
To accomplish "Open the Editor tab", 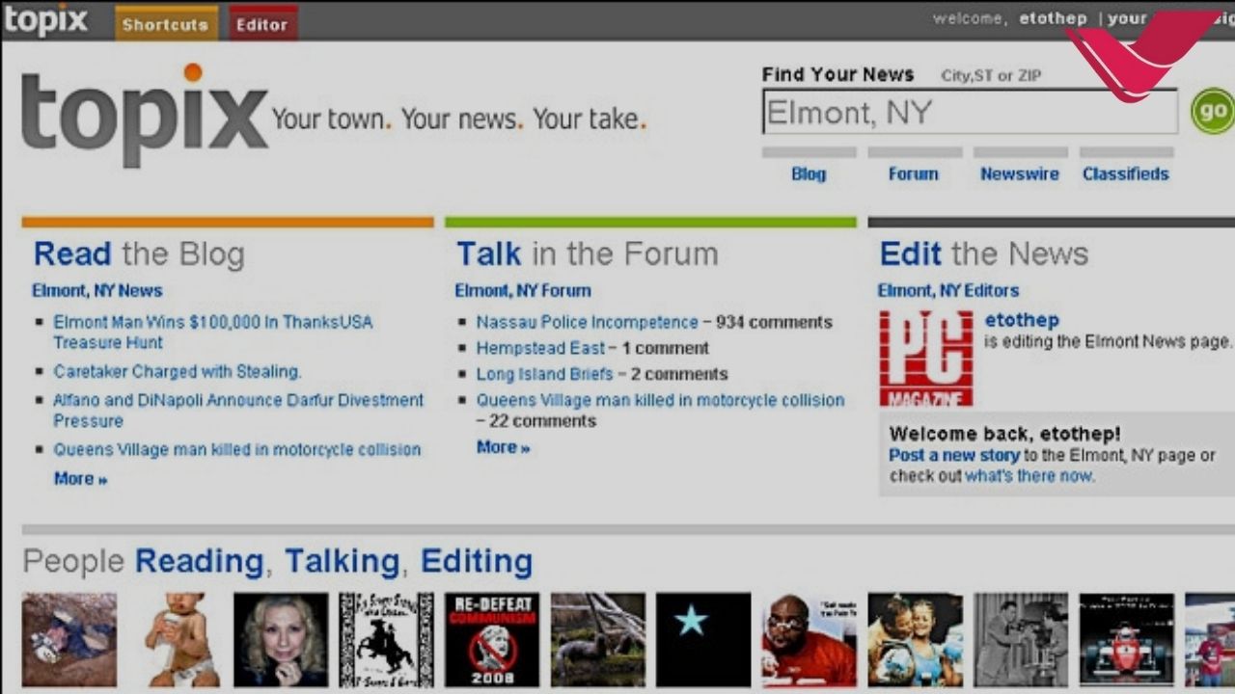I will (262, 24).
